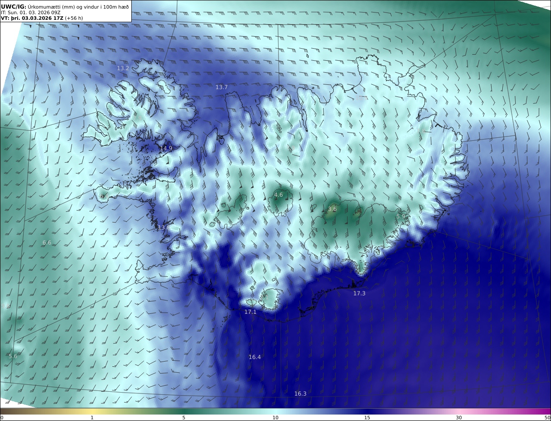Click the dark navy segment of the colorbar

(x=367, y=411)
